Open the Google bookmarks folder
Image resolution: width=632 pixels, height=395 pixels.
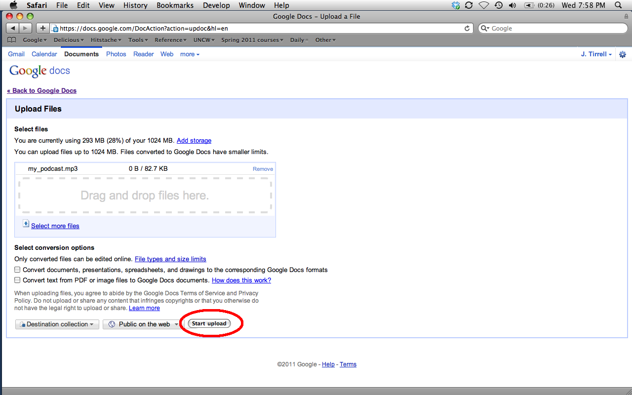[35, 40]
